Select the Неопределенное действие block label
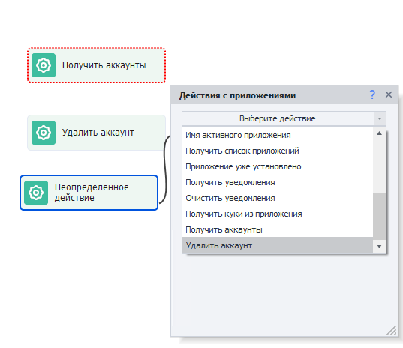The width and height of the screenshot is (403, 348). click(92, 193)
